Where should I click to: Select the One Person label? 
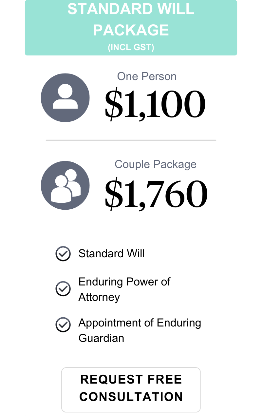pos(147,76)
